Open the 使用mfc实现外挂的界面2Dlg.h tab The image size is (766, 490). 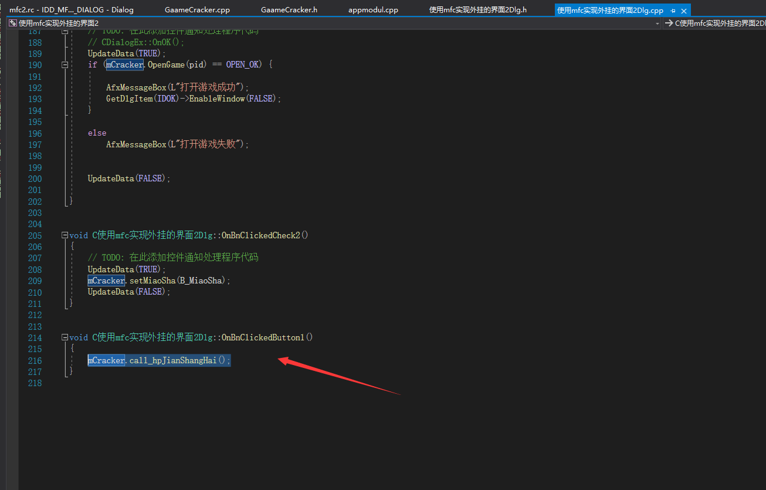477,10
